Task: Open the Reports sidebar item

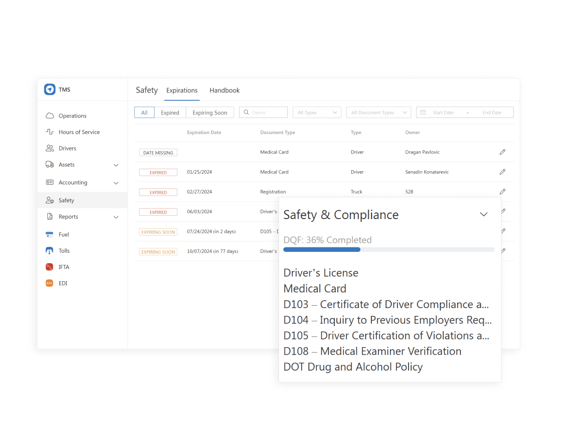Action: tap(68, 216)
